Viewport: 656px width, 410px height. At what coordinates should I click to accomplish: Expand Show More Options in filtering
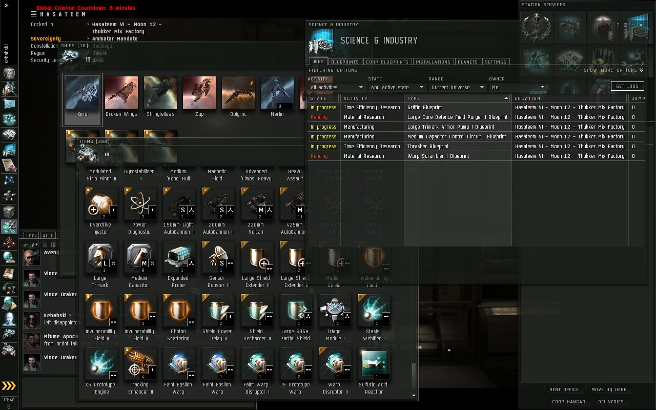click(x=613, y=70)
